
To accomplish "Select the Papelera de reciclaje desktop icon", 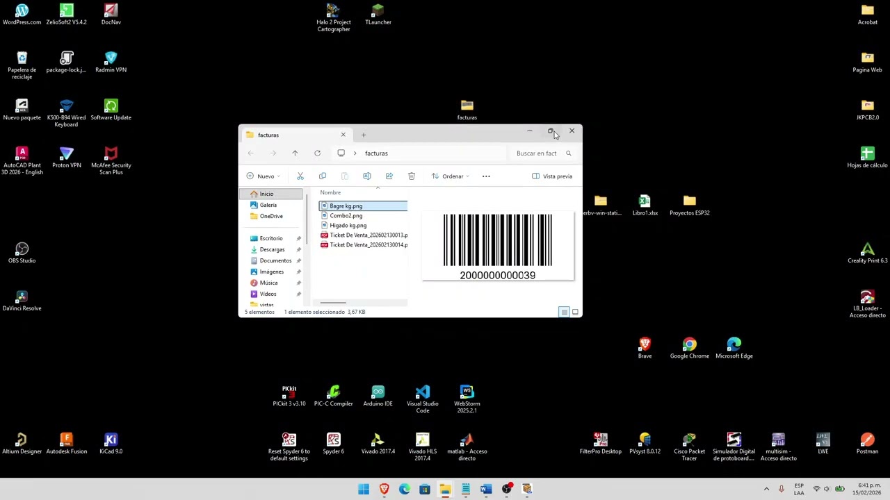I will (22, 65).
